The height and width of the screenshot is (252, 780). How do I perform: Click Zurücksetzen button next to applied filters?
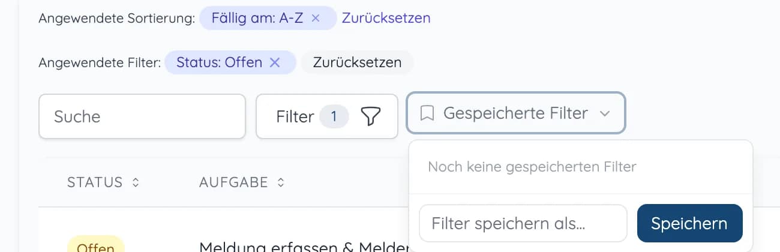pyautogui.click(x=357, y=62)
